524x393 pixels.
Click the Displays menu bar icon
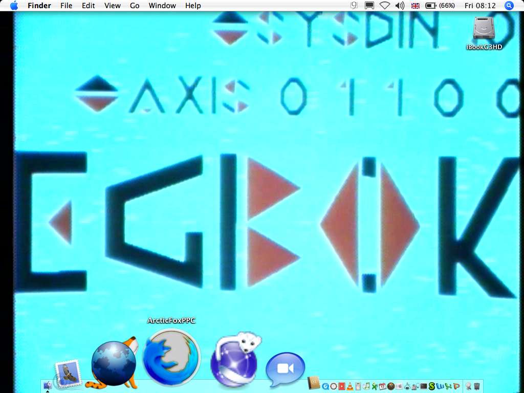pos(369,6)
